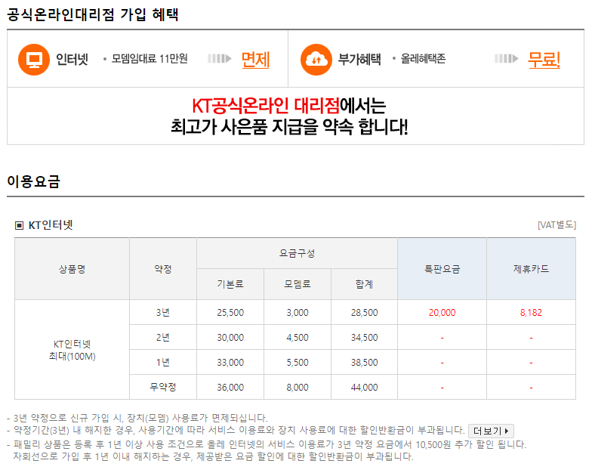Click the 특판요금 column header
The image size is (595, 473).
[442, 269]
